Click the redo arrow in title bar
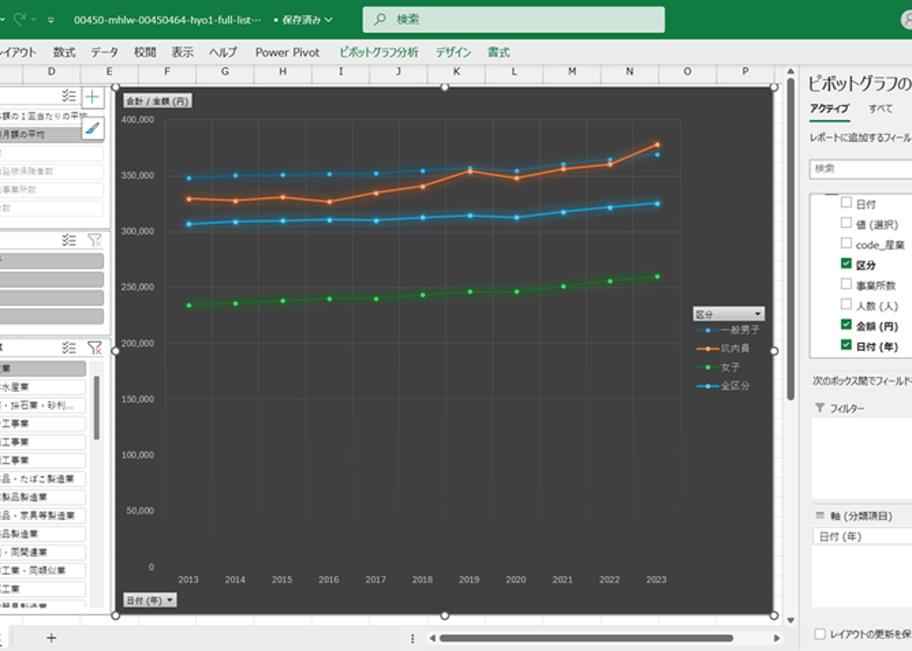The image size is (912, 651). click(20, 19)
